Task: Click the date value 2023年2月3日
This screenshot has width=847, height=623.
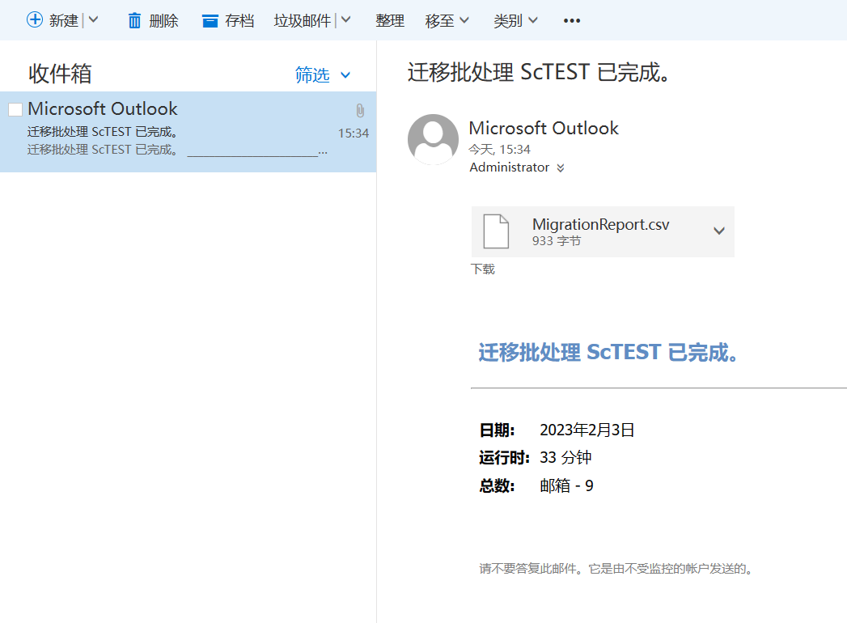Action: tap(587, 430)
